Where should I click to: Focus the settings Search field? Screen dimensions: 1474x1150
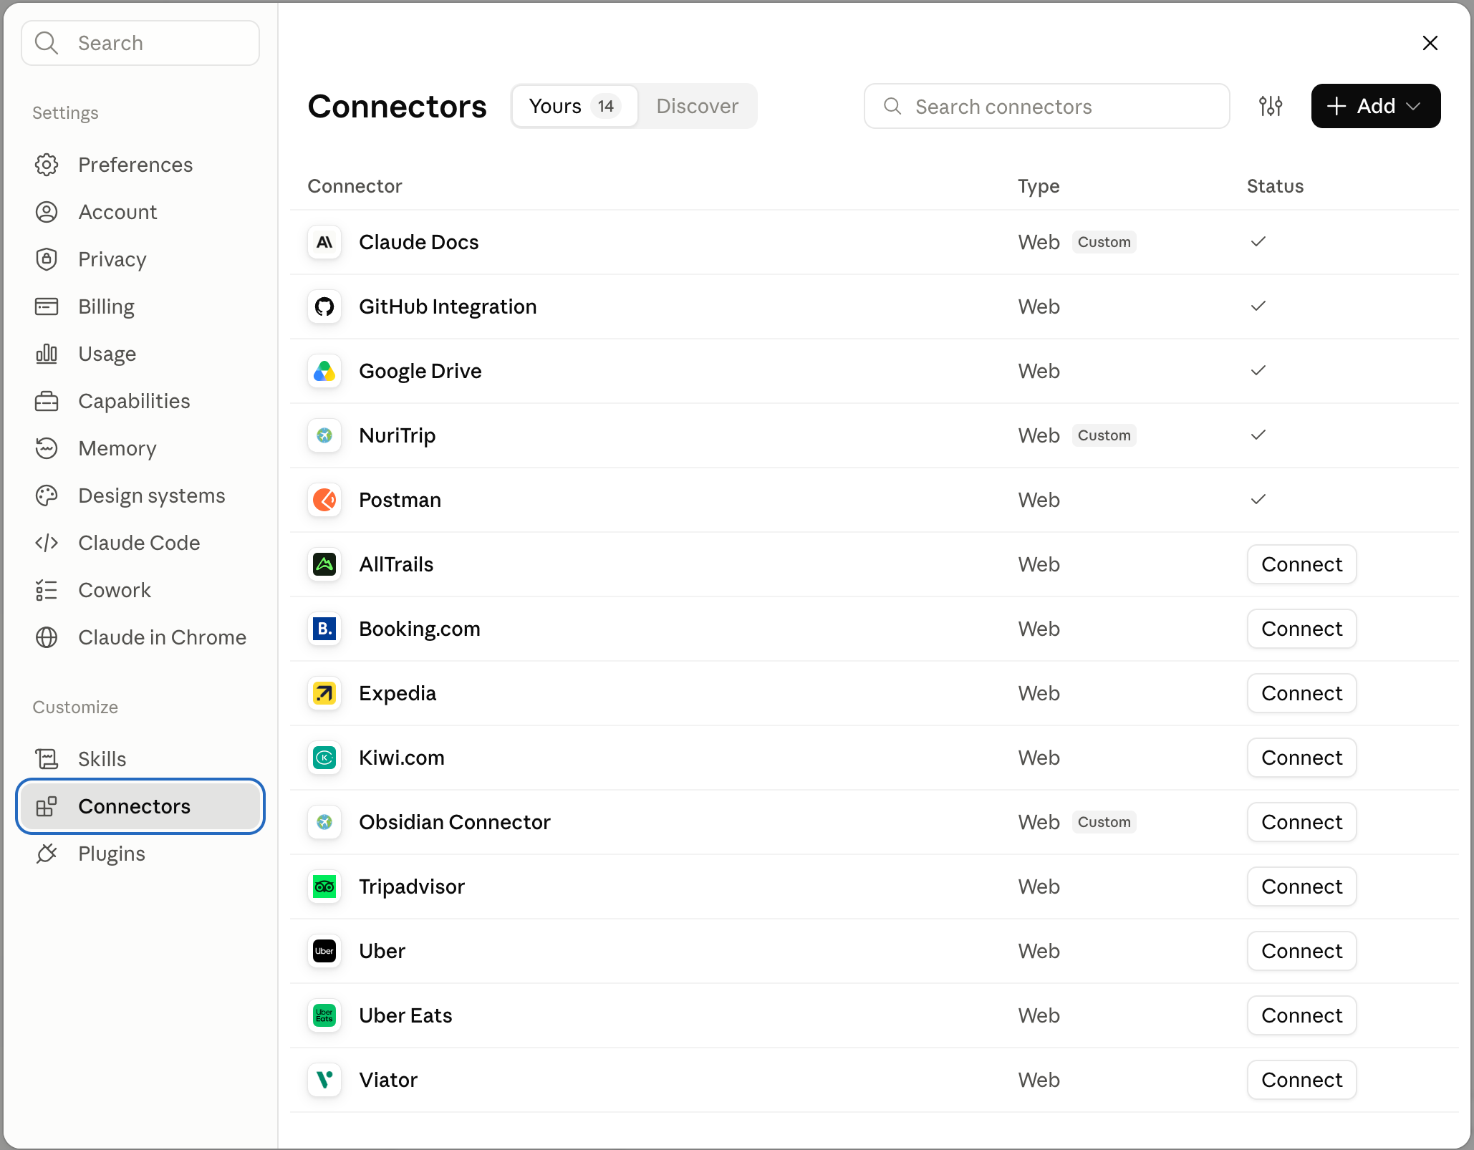[x=140, y=43]
